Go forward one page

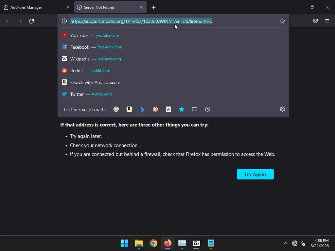point(20,21)
